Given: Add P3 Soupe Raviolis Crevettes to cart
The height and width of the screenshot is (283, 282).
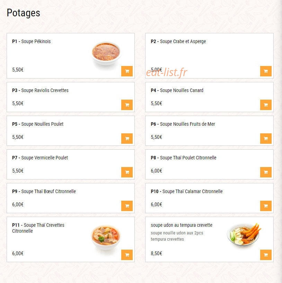Looking at the screenshot, I should [127, 105].
